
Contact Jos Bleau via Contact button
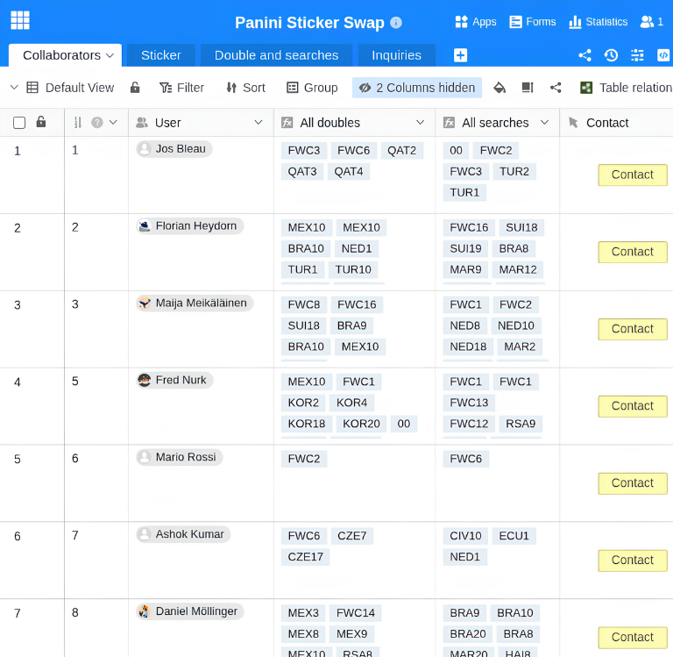(x=633, y=175)
